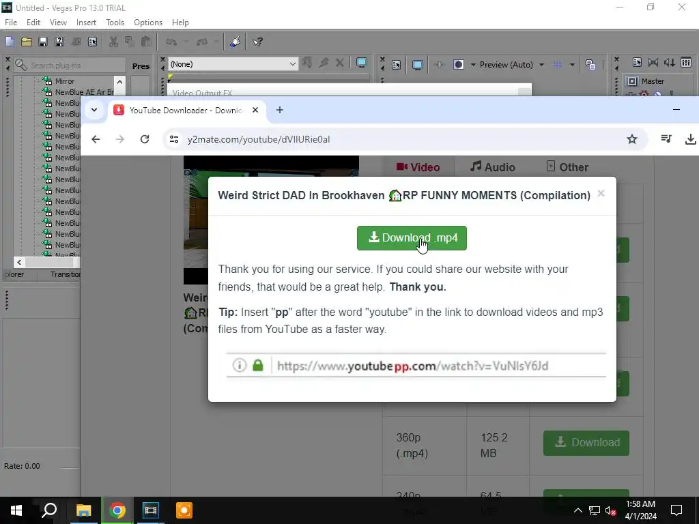Open the View menu in Vegas Pro
699x524 pixels.
point(58,23)
